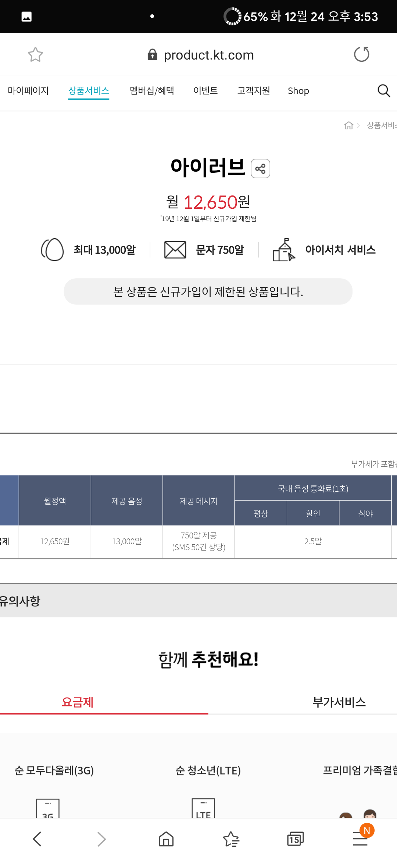Screen dimensions: 397x860
Task: Select the 2.5알 table cell
Action: click(x=313, y=541)
